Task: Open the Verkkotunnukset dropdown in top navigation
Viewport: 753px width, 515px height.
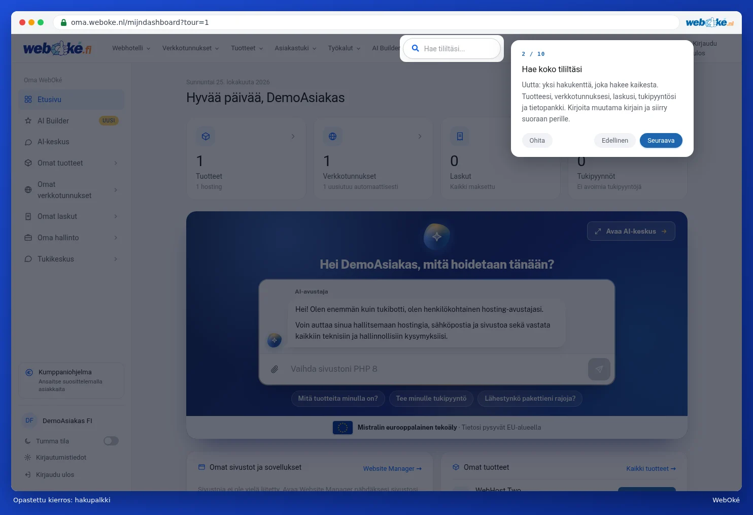Action: [191, 48]
